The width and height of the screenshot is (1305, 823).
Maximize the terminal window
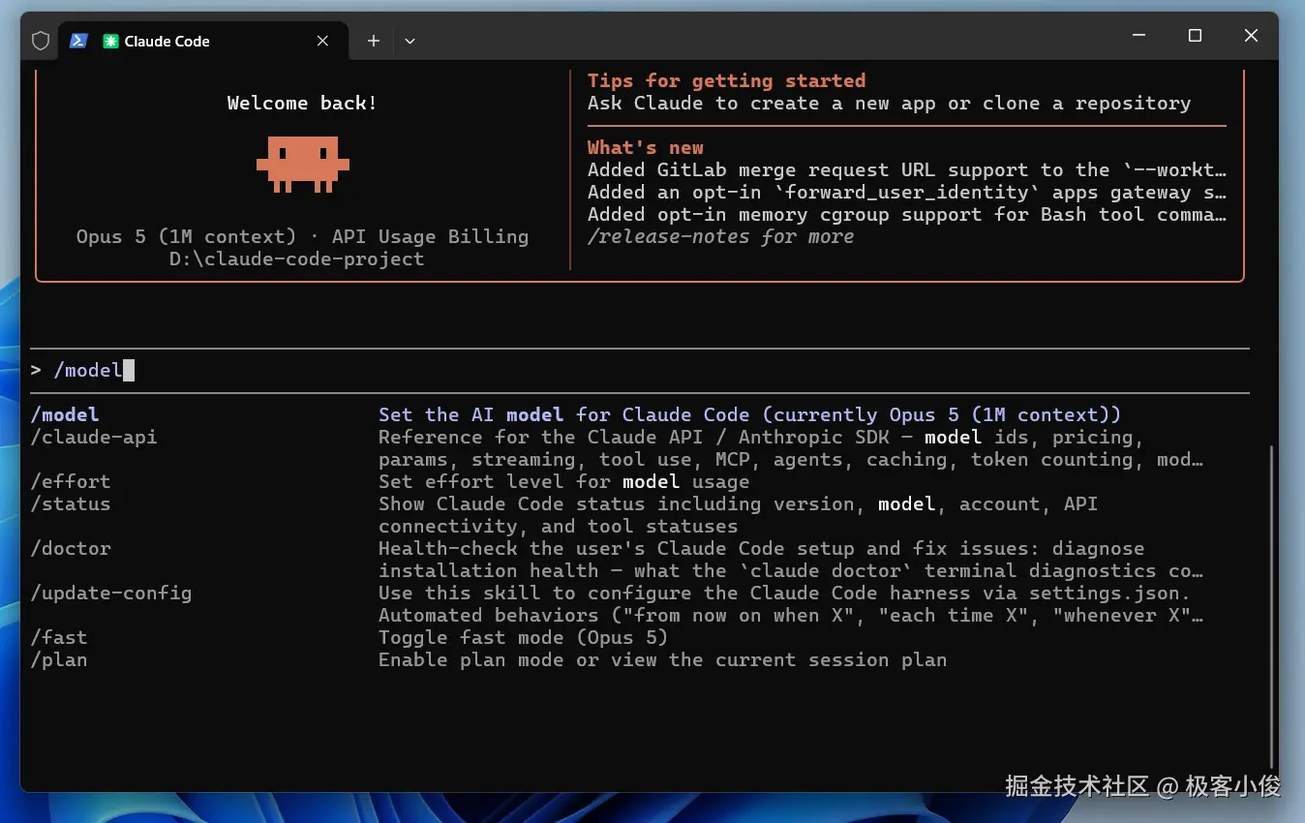[x=1195, y=36]
